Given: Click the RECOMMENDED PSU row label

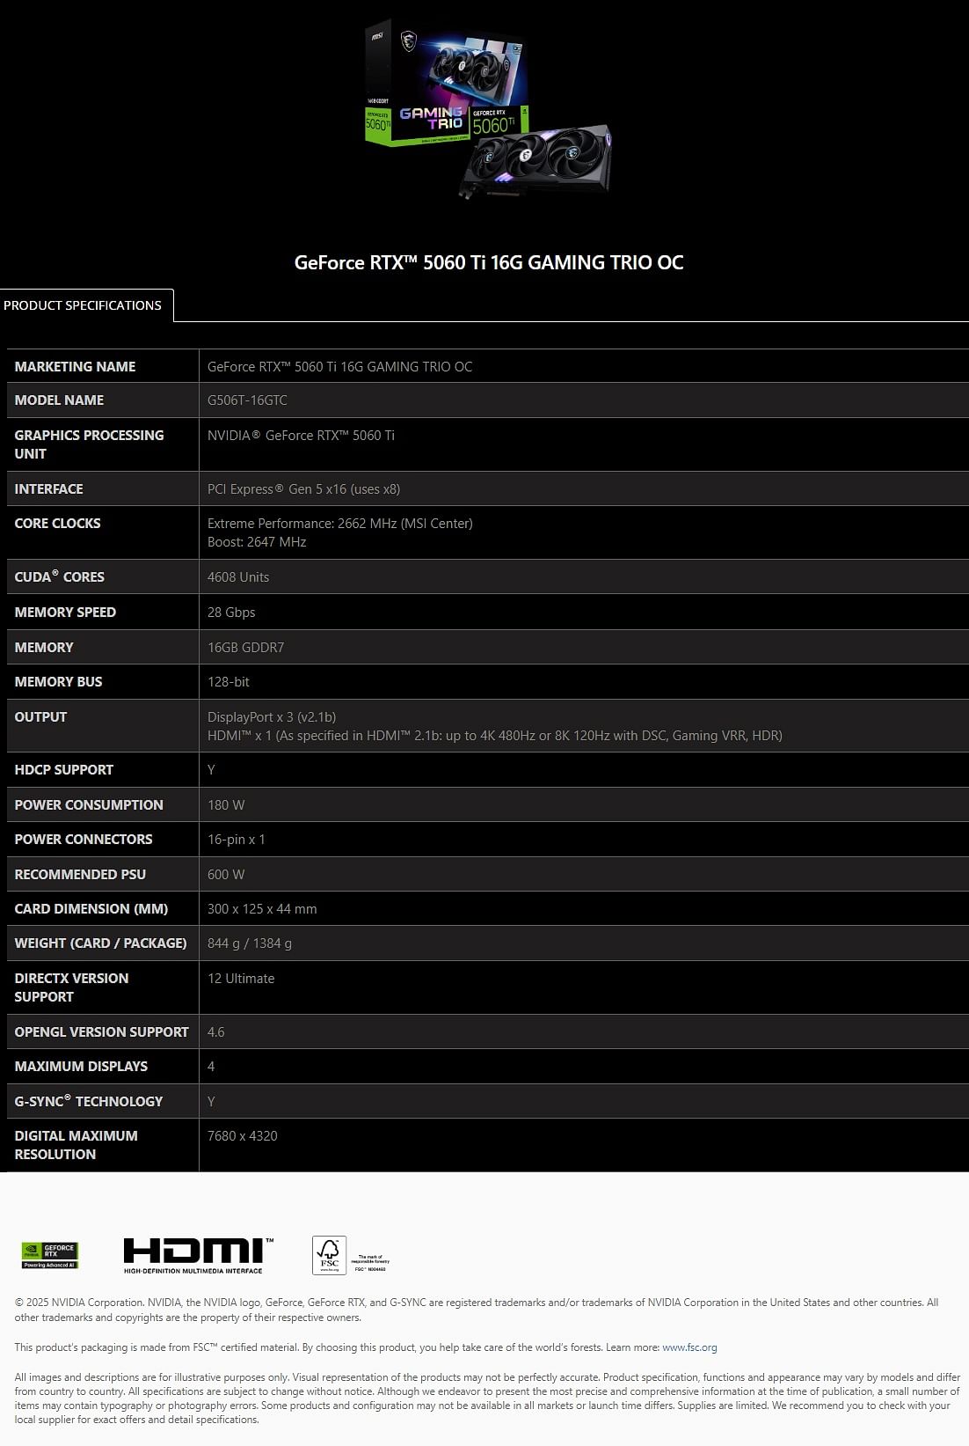Looking at the screenshot, I should (x=80, y=874).
